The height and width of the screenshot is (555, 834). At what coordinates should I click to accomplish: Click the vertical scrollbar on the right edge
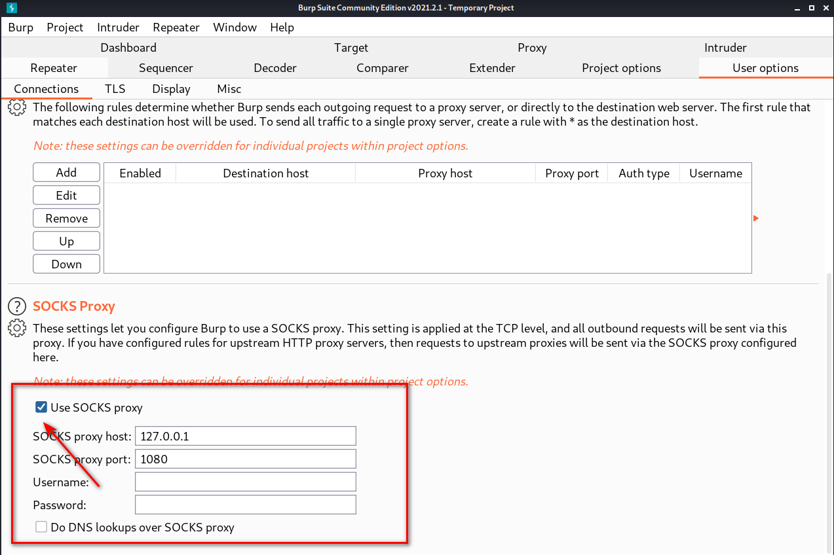[x=829, y=393]
